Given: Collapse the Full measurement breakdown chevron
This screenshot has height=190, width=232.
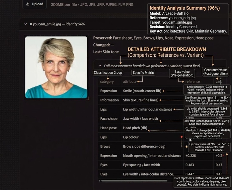Looking at the screenshot, I should (x=100, y=66).
